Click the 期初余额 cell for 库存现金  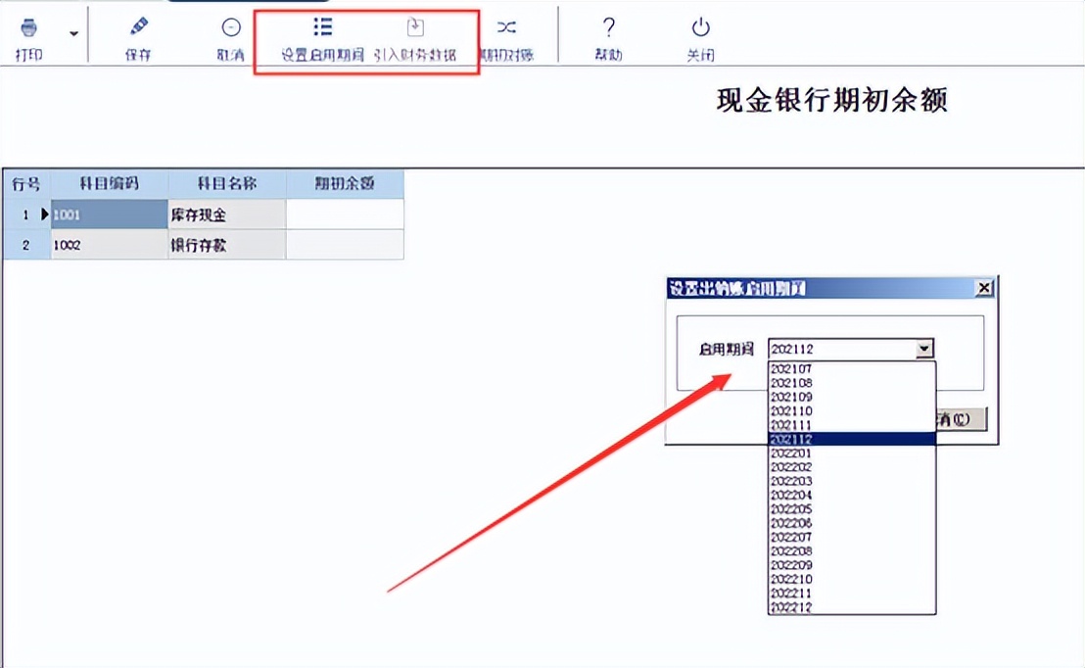[346, 215]
